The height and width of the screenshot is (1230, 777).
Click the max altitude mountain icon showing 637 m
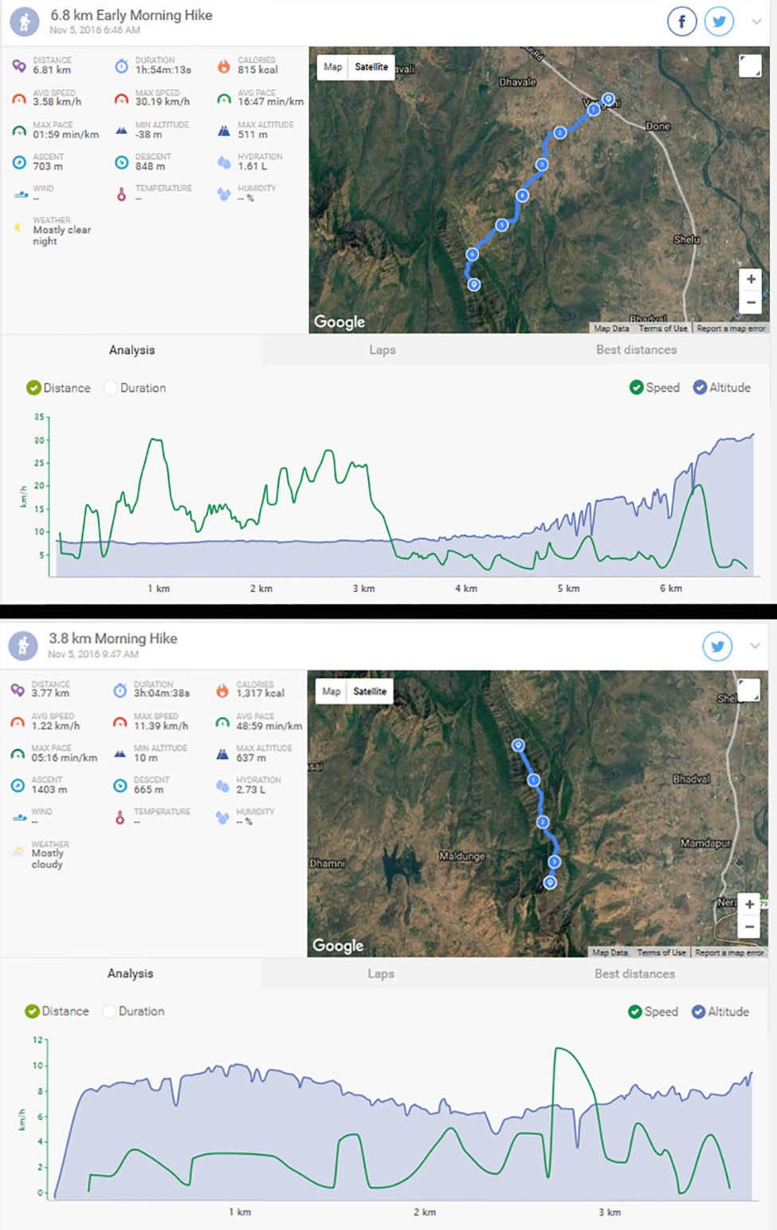click(x=223, y=752)
